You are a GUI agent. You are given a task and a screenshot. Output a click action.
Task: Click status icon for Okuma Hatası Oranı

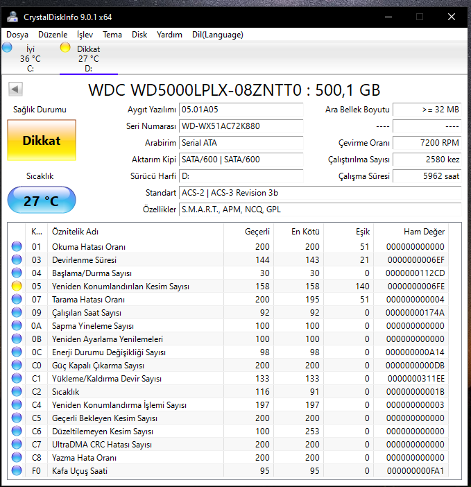[17, 246]
